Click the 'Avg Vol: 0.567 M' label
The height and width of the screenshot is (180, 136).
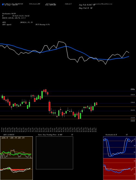87,5
